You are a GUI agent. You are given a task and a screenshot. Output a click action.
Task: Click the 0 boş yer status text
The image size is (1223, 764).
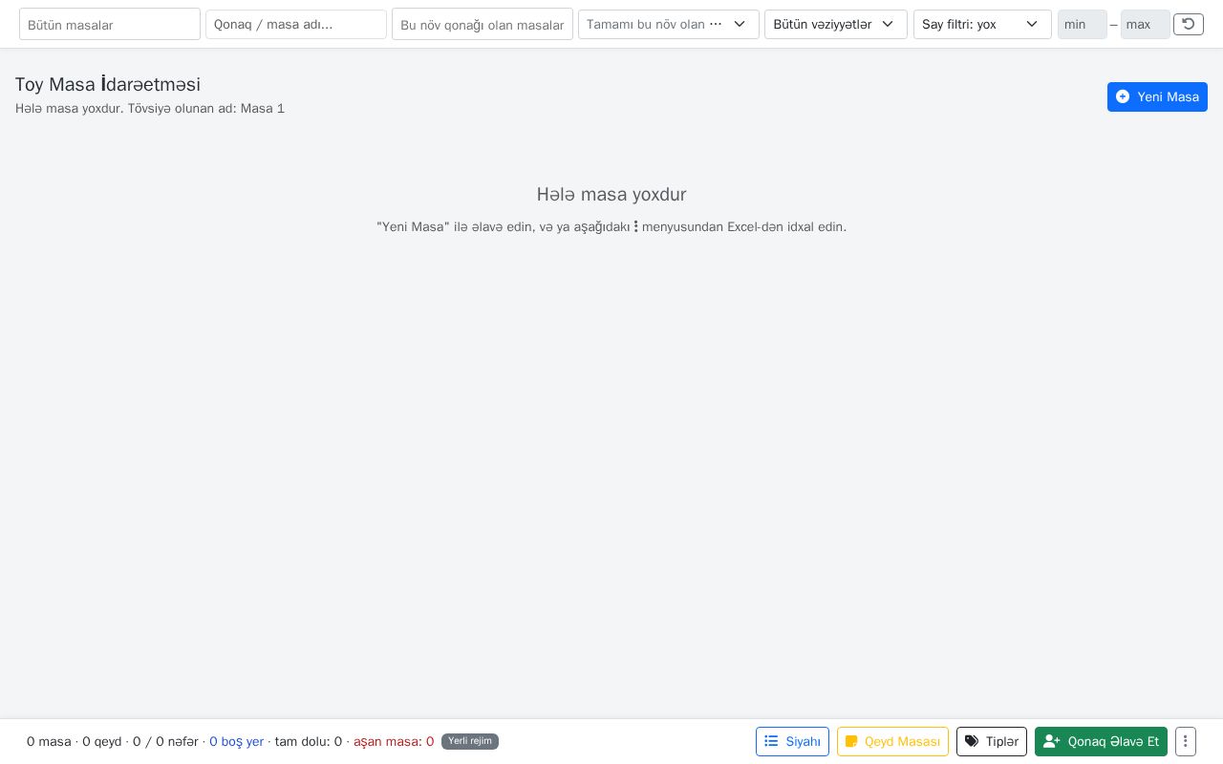(x=236, y=742)
